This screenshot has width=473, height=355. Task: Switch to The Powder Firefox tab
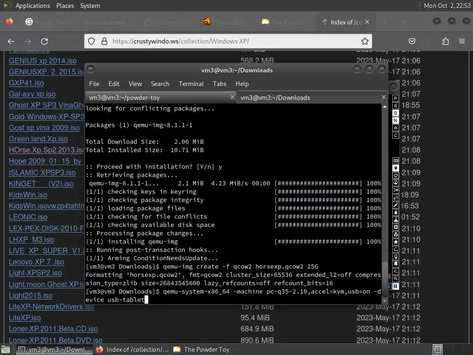pyautogui.click(x=285, y=22)
